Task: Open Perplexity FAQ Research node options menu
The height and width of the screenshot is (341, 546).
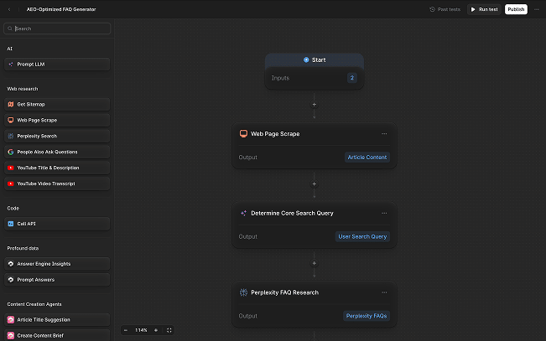Action: (384, 293)
